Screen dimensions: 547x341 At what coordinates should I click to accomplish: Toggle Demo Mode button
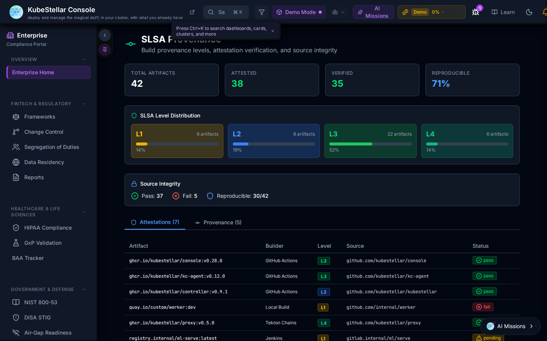(299, 12)
